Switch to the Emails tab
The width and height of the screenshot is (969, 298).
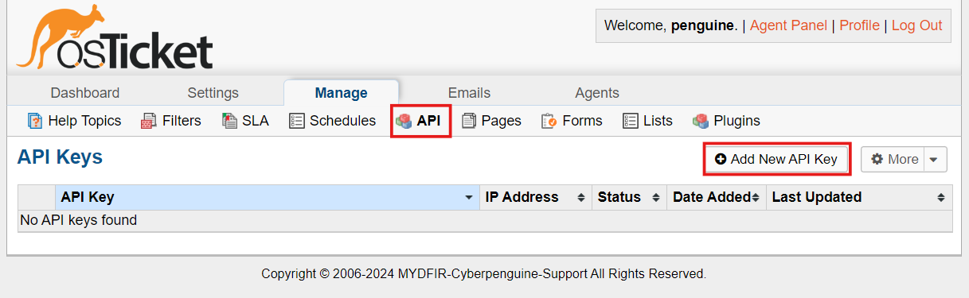[x=469, y=93]
